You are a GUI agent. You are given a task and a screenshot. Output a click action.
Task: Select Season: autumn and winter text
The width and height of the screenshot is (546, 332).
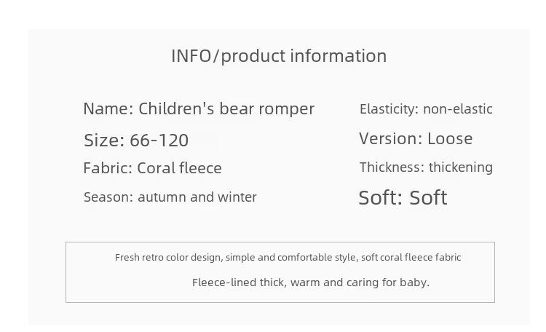point(170,197)
